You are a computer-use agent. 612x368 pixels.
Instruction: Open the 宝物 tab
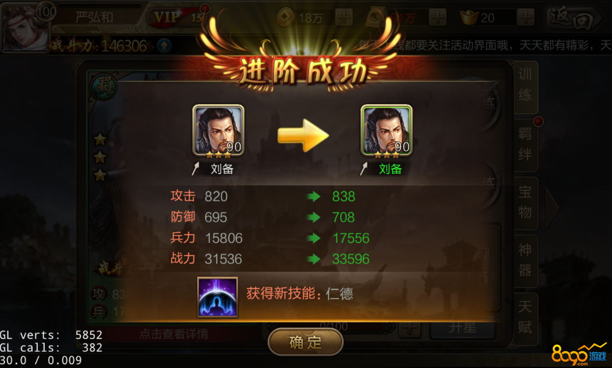point(525,202)
